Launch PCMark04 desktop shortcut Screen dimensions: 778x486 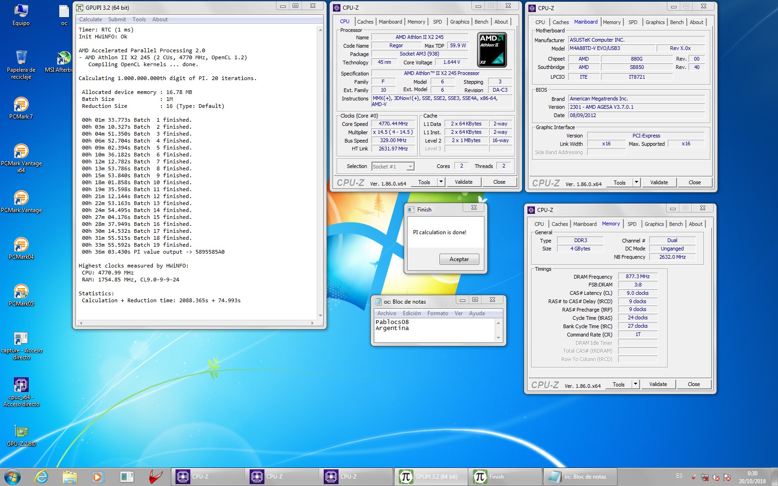(x=21, y=249)
